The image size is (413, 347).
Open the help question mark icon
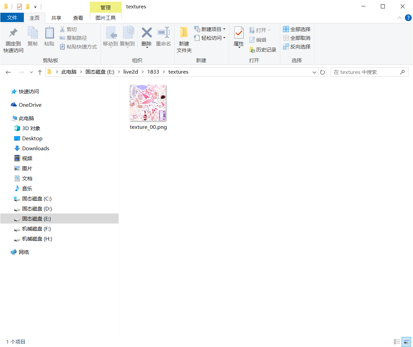point(408,18)
